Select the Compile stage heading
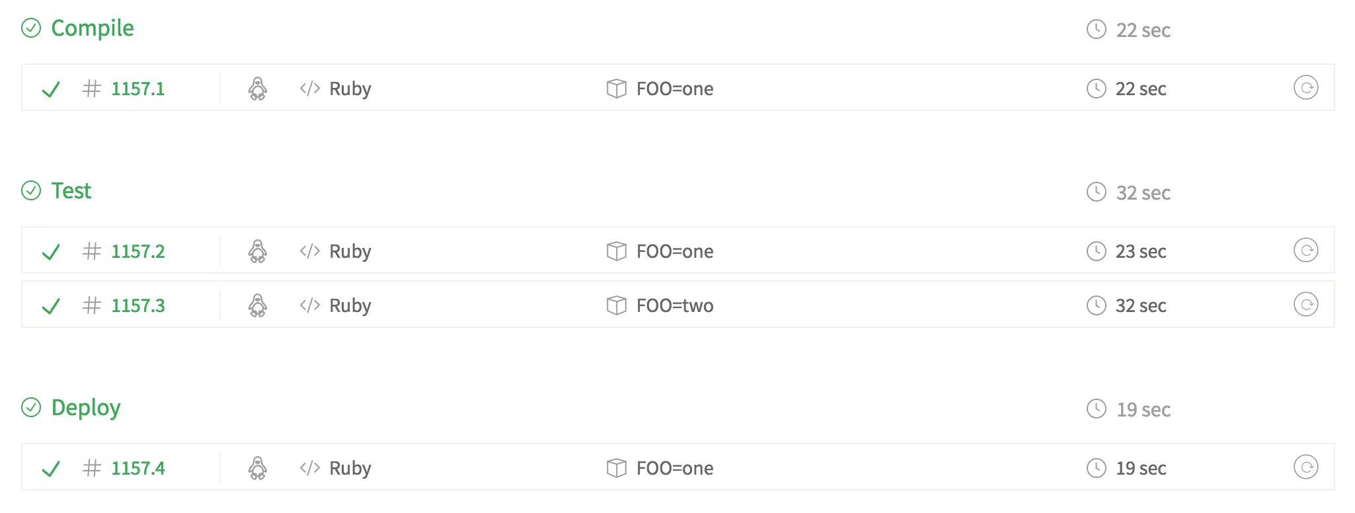This screenshot has width=1355, height=513. [93, 28]
